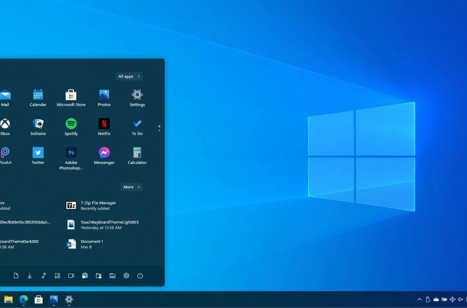This screenshot has width=467, height=308.
Task: Open the Twitter app
Action: pyautogui.click(x=38, y=156)
